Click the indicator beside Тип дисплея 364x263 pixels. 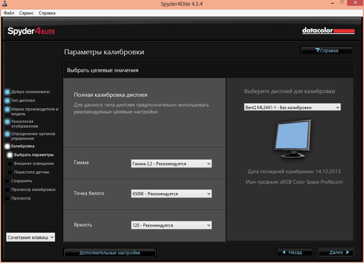pos(7,101)
